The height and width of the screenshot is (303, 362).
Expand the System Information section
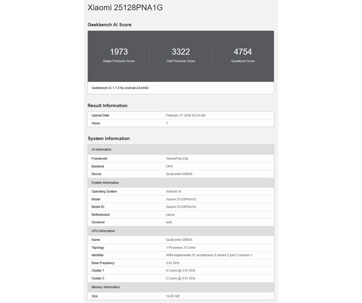[109, 138]
